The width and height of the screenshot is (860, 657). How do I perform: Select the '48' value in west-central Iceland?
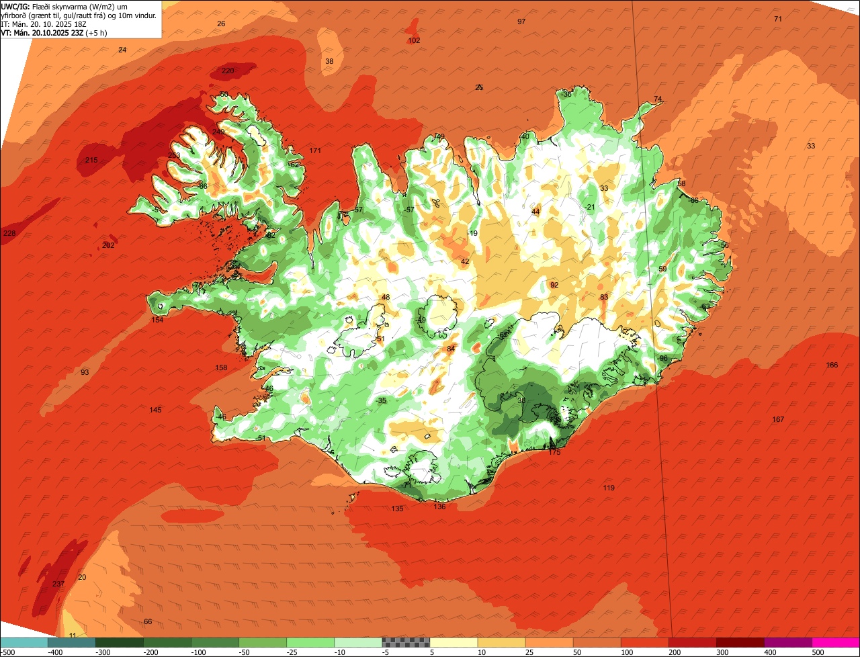pyautogui.click(x=386, y=297)
